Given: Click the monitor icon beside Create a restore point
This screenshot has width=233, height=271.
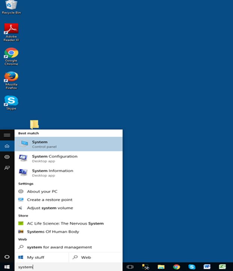Looking at the screenshot, I should coord(21,200).
